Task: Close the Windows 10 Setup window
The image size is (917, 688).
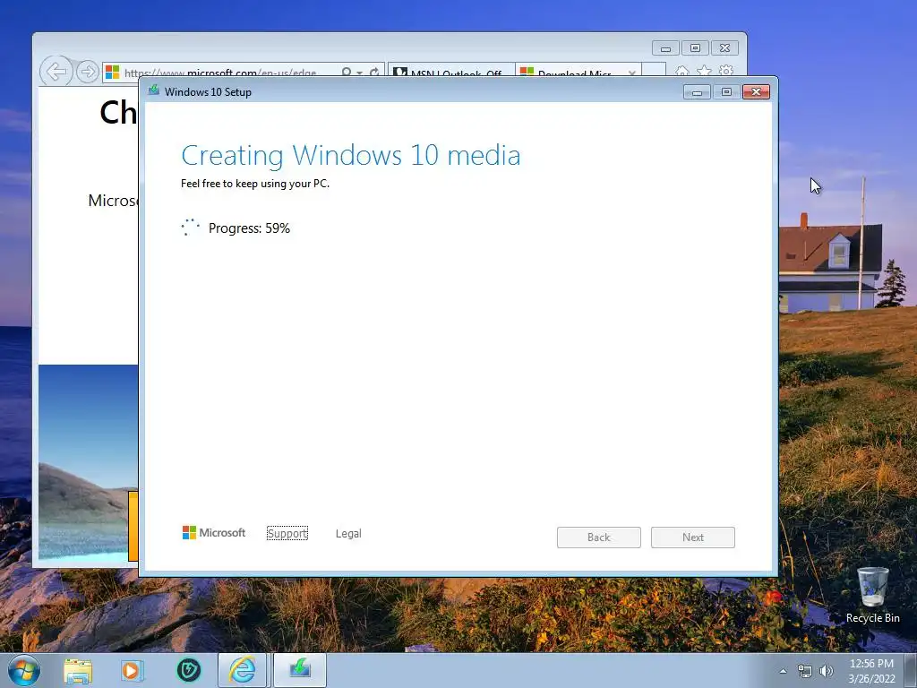Action: tap(756, 92)
